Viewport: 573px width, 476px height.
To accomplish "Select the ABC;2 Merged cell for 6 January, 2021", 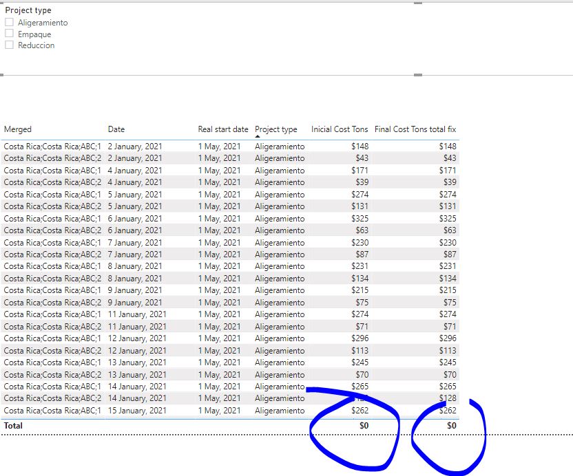I will [x=52, y=230].
